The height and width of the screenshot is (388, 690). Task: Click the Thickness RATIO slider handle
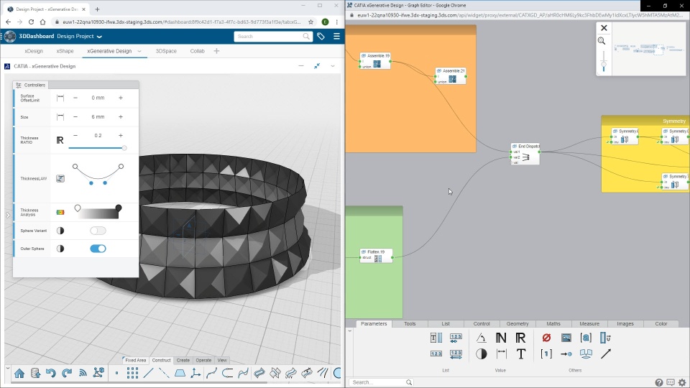point(124,148)
